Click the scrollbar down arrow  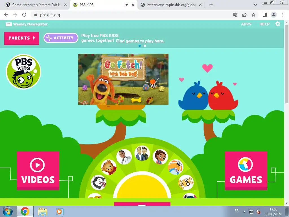[286, 203]
